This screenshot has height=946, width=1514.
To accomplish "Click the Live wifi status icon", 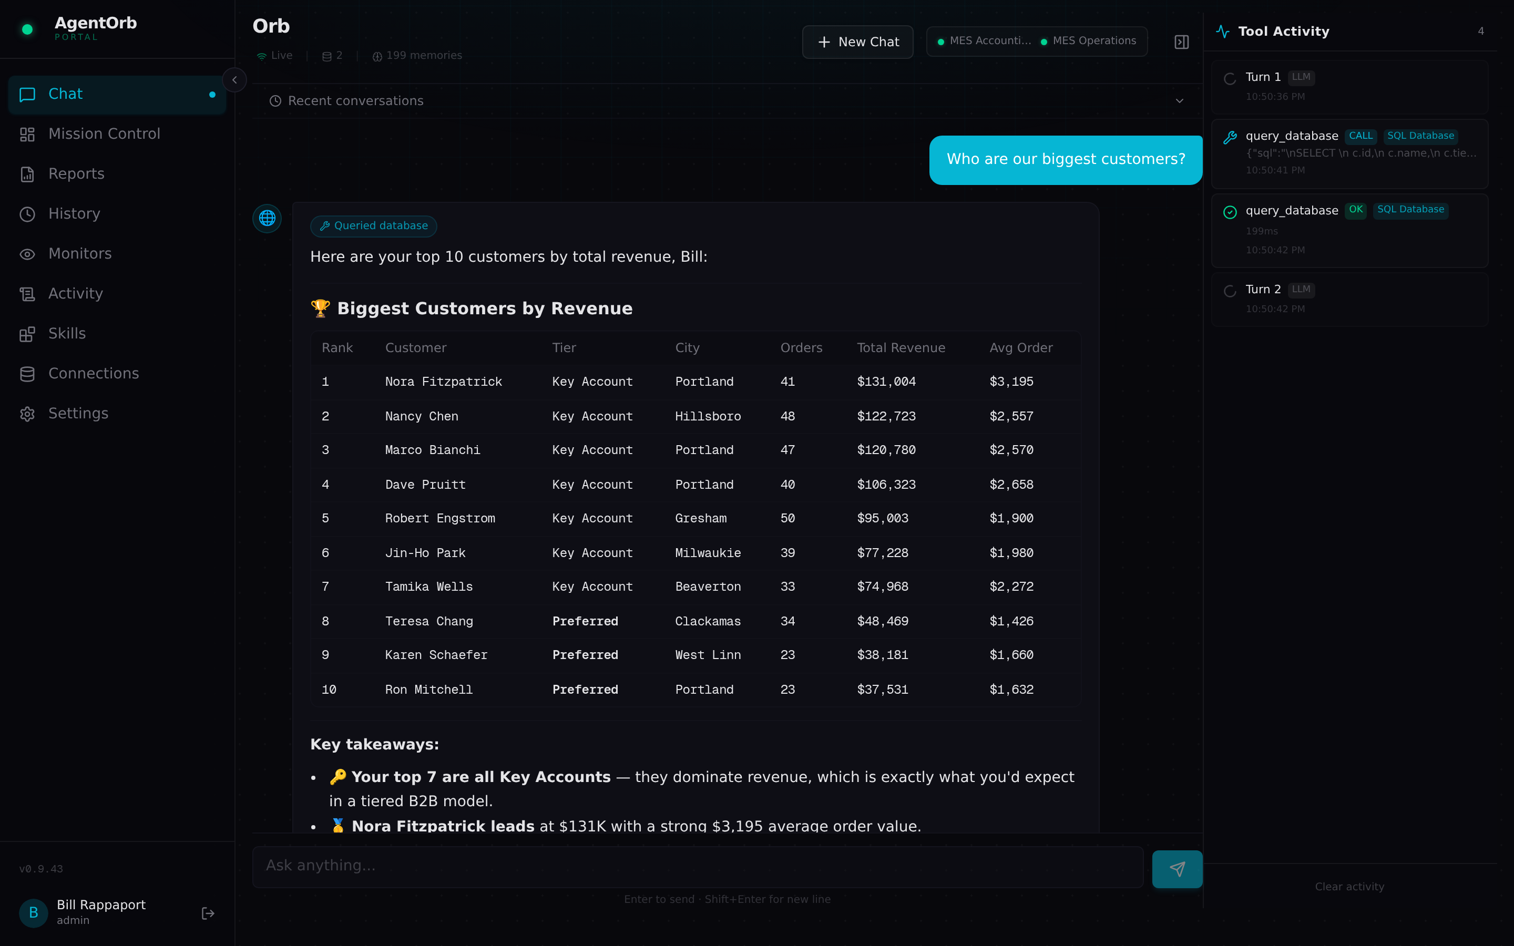I will coord(261,56).
